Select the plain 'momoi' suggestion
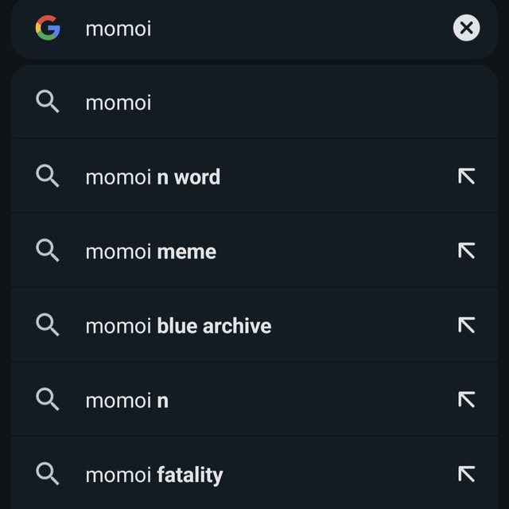Image resolution: width=509 pixels, height=509 pixels. (254, 102)
